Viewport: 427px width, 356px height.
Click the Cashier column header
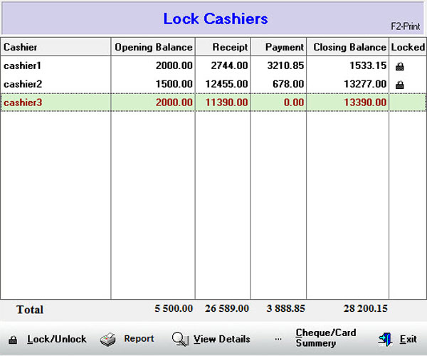[x=21, y=47]
